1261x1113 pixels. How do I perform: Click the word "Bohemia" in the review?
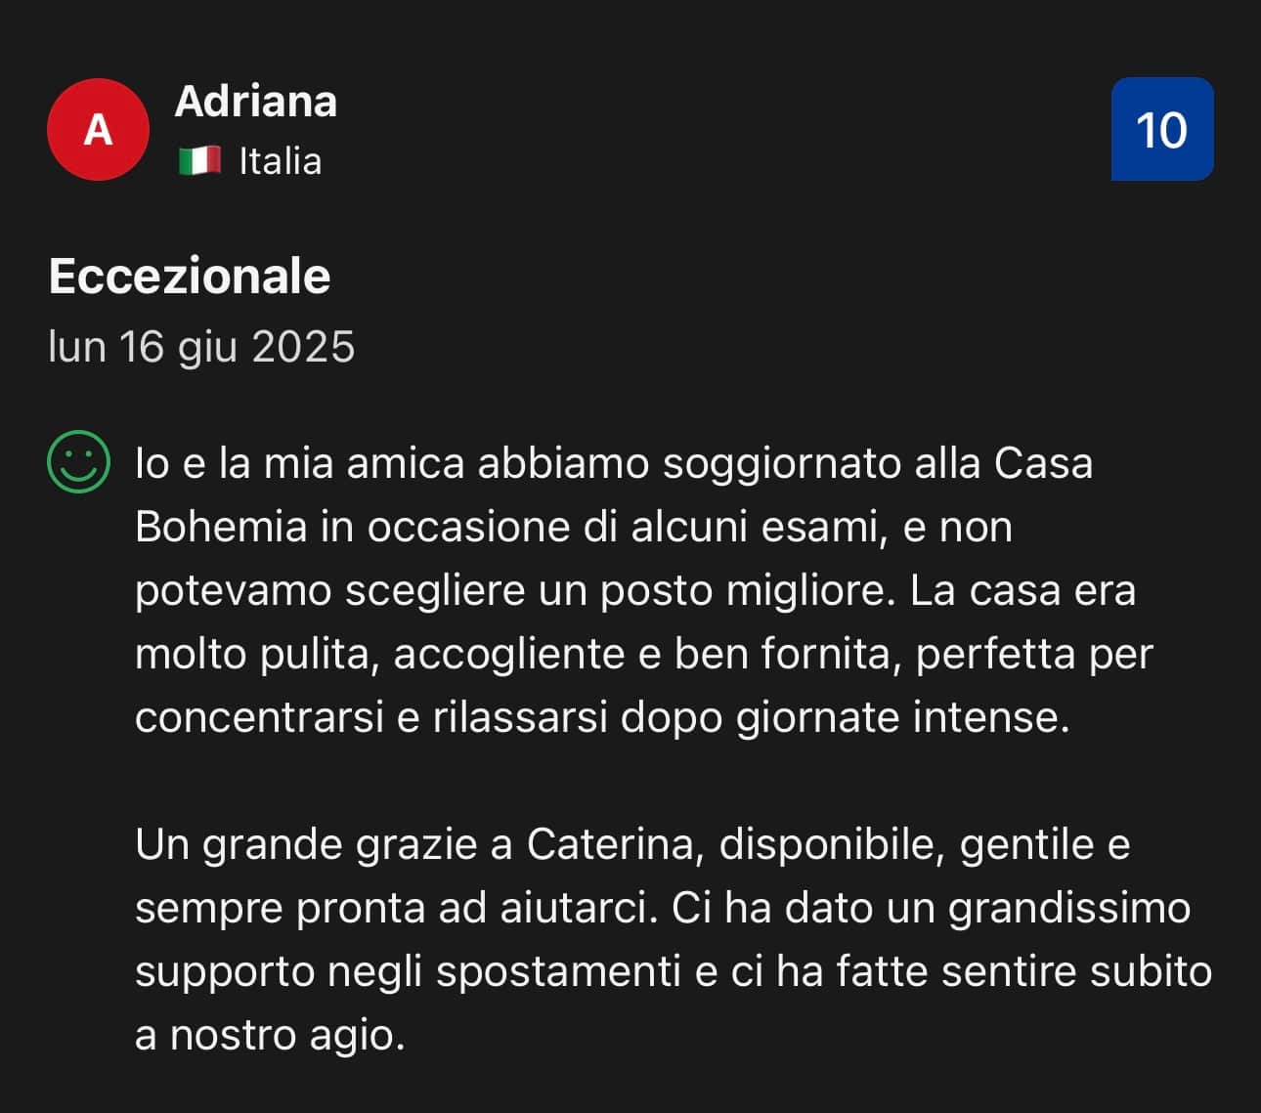click(221, 527)
